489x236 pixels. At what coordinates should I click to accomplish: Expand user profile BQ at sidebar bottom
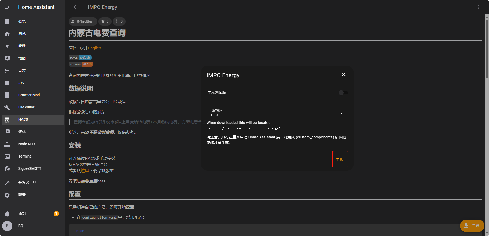tap(7, 226)
